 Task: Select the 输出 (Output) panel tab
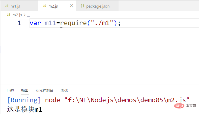(25, 90)
